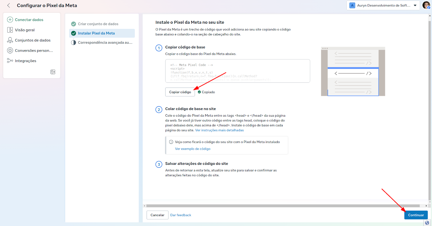
Task: Click inside the Meta Pixel code box
Action: (238, 71)
